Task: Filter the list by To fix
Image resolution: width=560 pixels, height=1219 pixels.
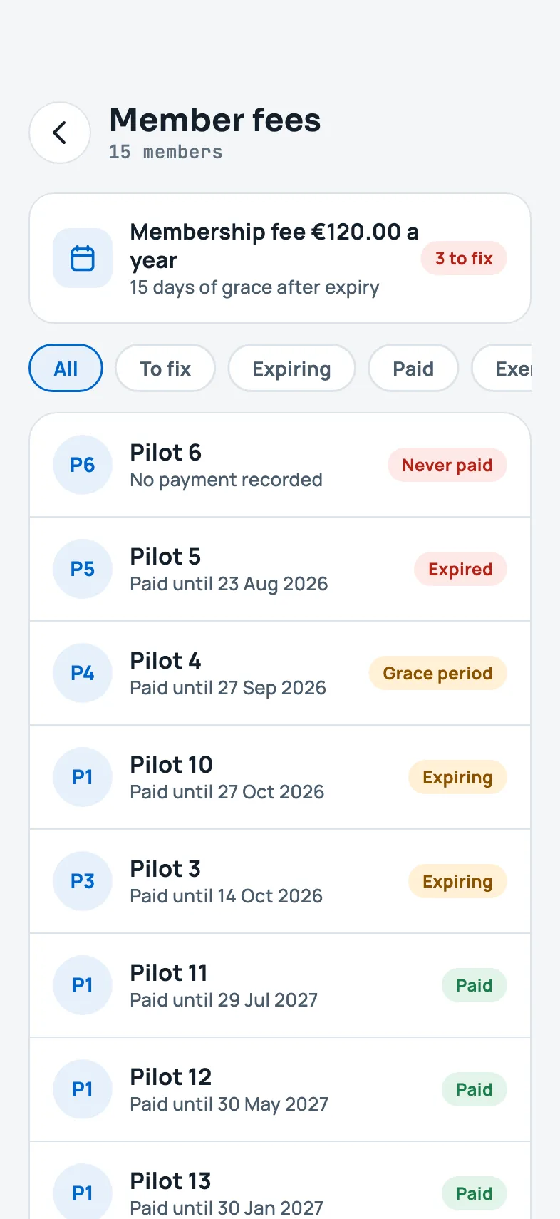Action: coord(165,368)
